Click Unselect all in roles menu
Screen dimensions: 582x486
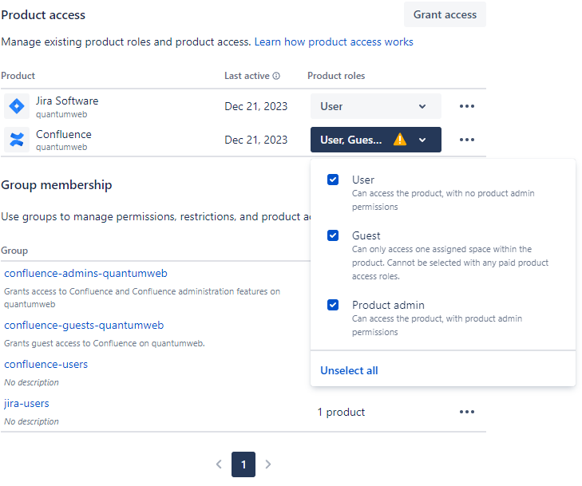(349, 370)
